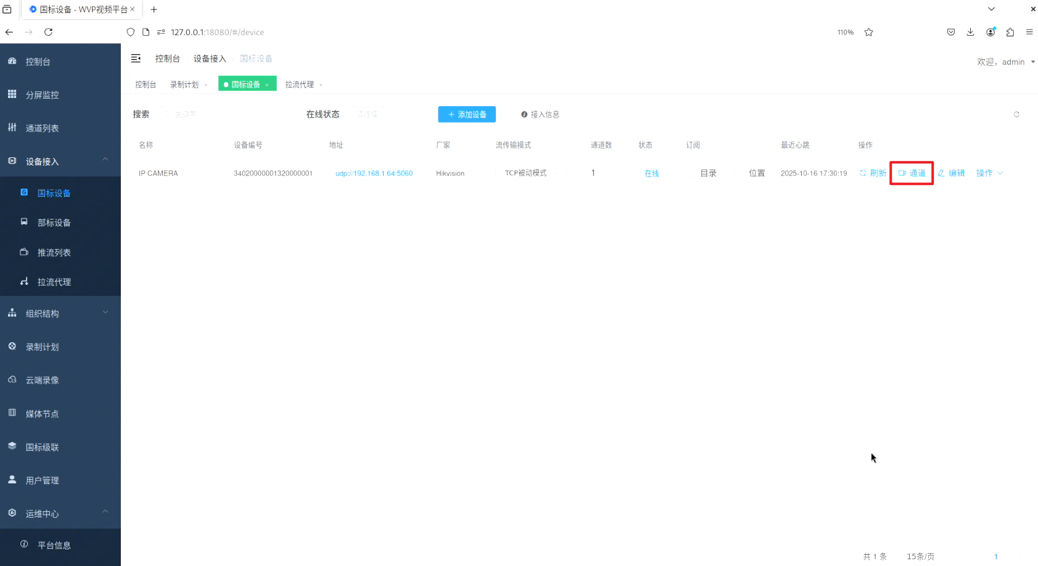Open 媒体节点 from the sidebar
Image resolution: width=1038 pixels, height=566 pixels.
42,414
